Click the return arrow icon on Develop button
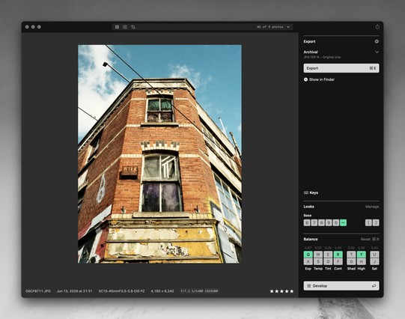Image resolution: width=405 pixels, height=319 pixels. point(374,286)
